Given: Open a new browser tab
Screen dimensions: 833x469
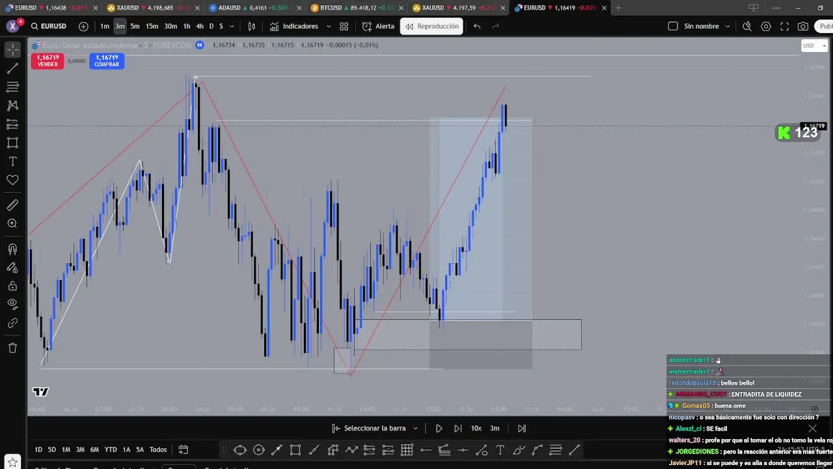Looking at the screenshot, I should [x=618, y=8].
